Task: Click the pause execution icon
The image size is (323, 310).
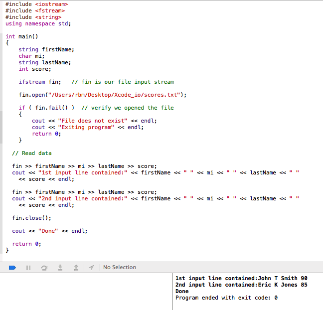Action: [x=28, y=268]
